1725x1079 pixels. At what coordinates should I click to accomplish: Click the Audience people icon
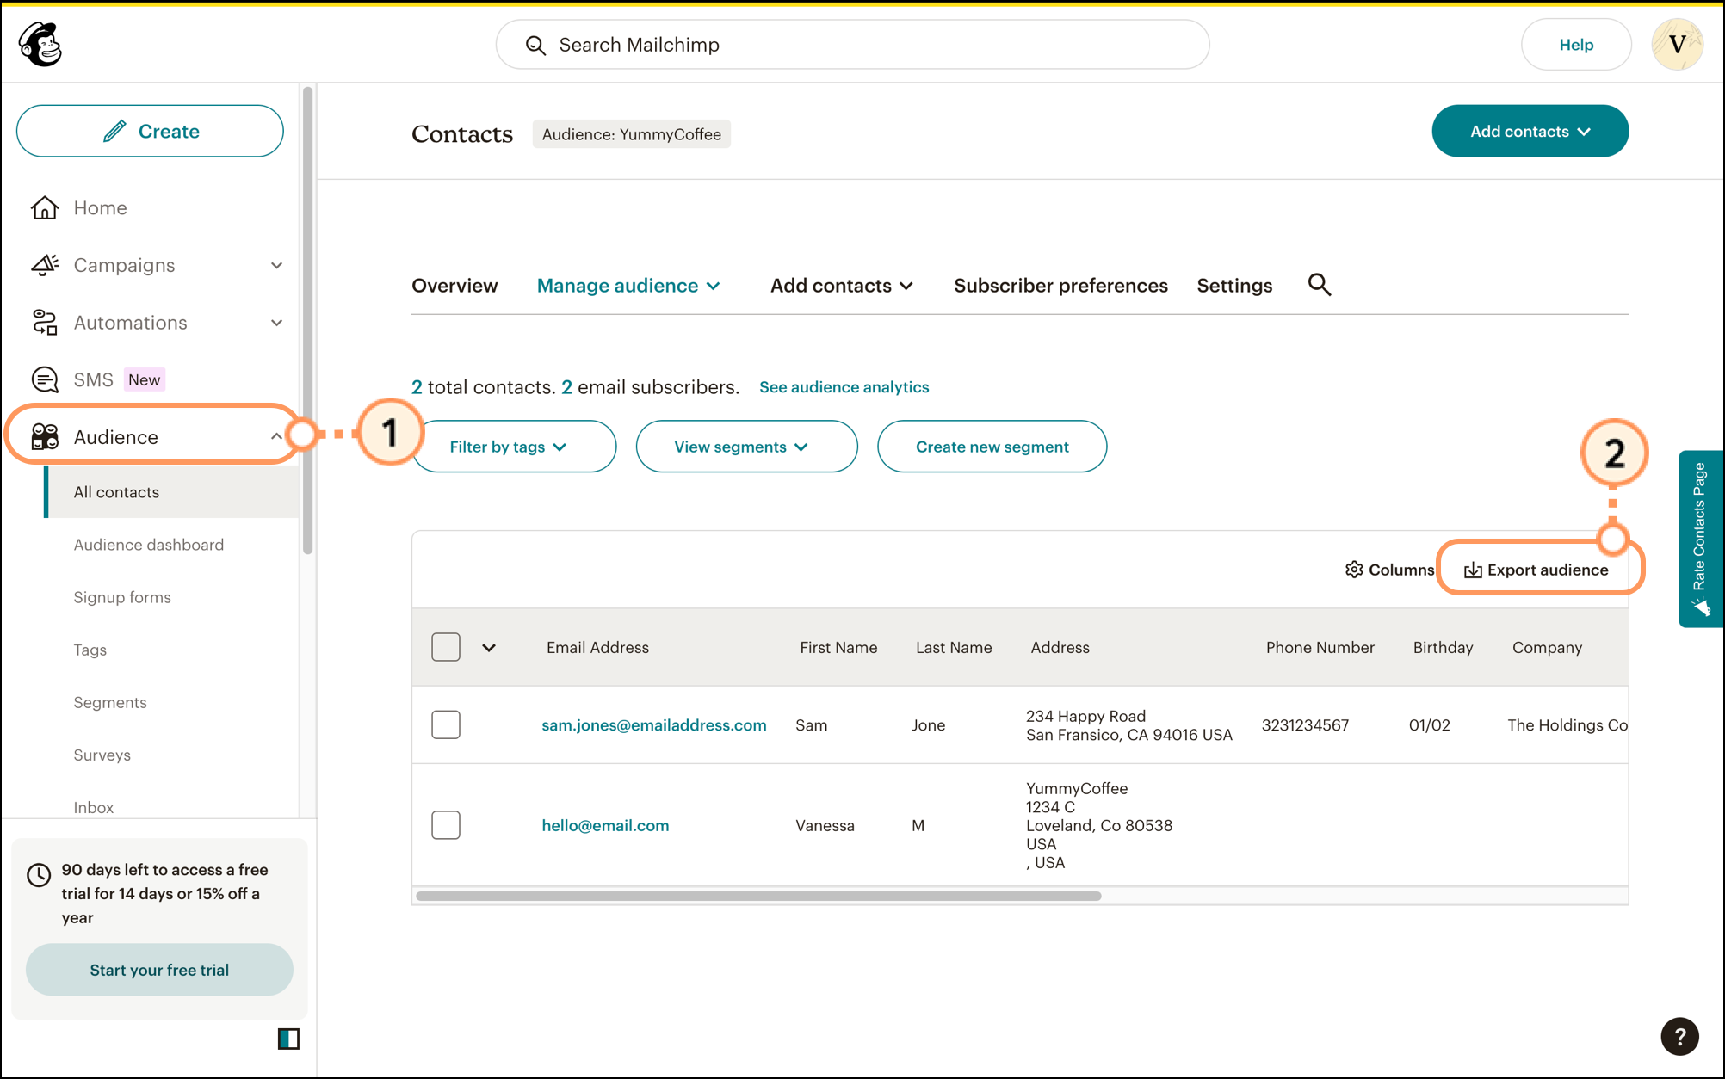pyautogui.click(x=45, y=437)
